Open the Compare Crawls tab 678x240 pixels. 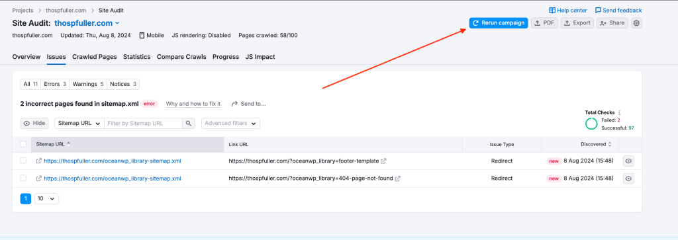(x=181, y=57)
